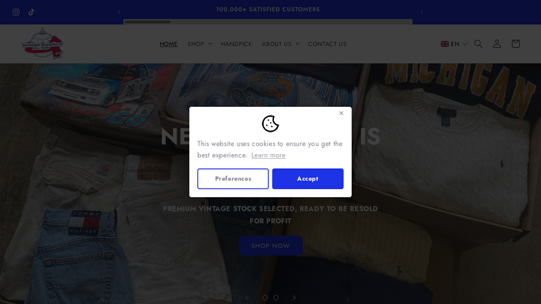Open the HANDPICK menu item
Viewport: 541px width, 304px height.
236,44
